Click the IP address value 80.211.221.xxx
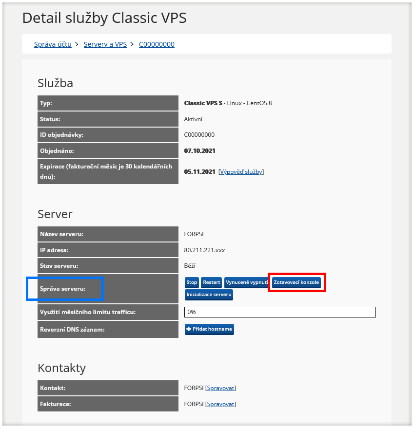The width and height of the screenshot is (414, 428). tap(204, 250)
